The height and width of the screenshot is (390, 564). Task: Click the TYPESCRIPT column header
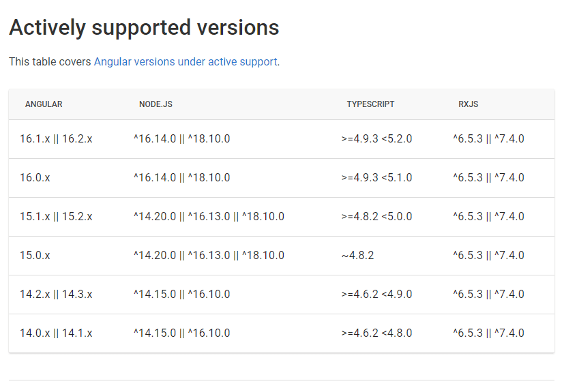point(370,104)
